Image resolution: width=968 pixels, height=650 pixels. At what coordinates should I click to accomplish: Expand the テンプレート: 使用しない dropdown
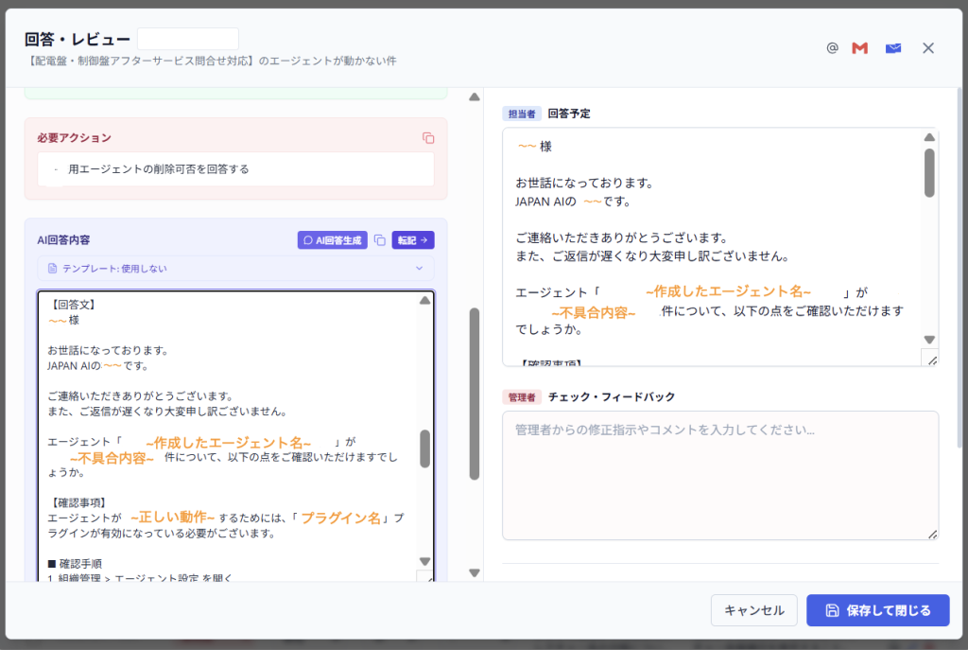pos(235,268)
